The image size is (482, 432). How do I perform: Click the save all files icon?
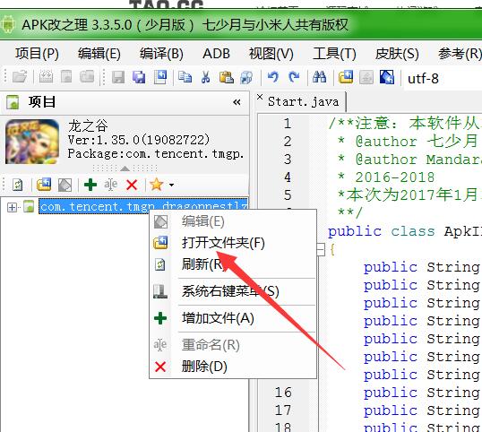(139, 77)
